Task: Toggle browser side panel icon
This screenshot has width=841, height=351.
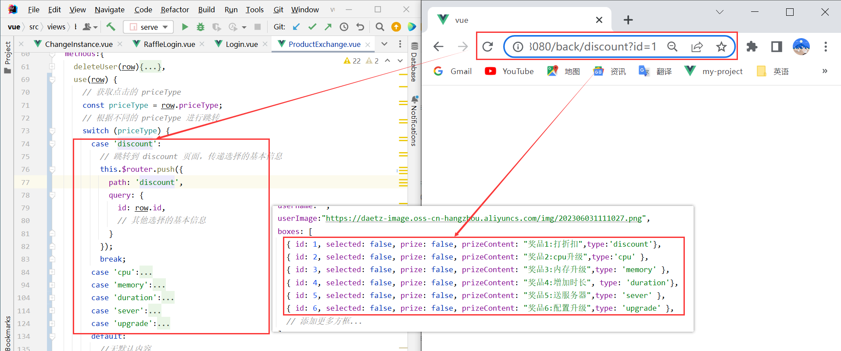Action: click(x=777, y=46)
